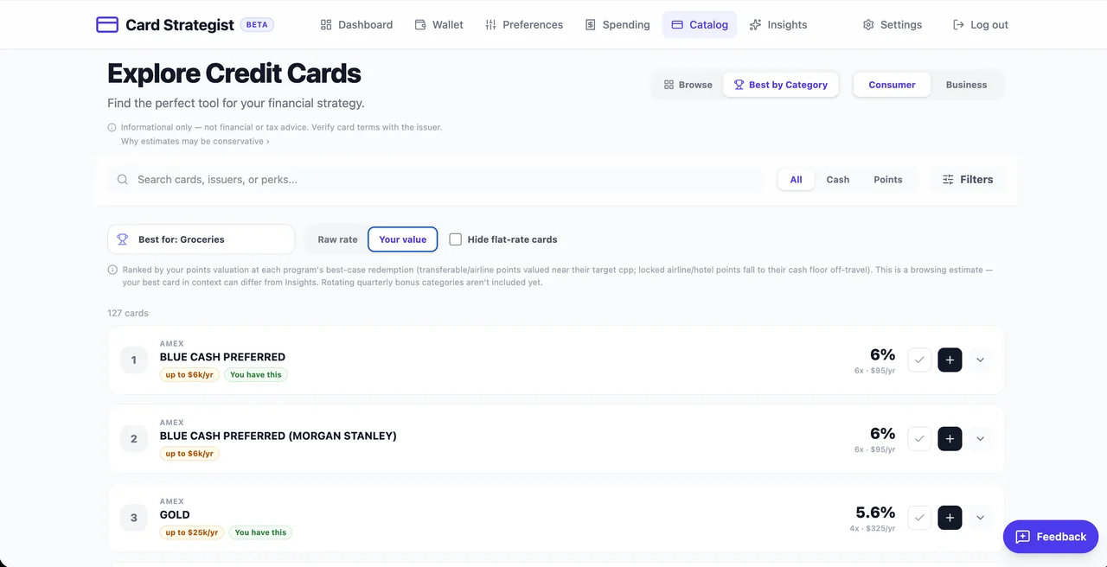Switch to Business cards
The image size is (1107, 567).
966,85
